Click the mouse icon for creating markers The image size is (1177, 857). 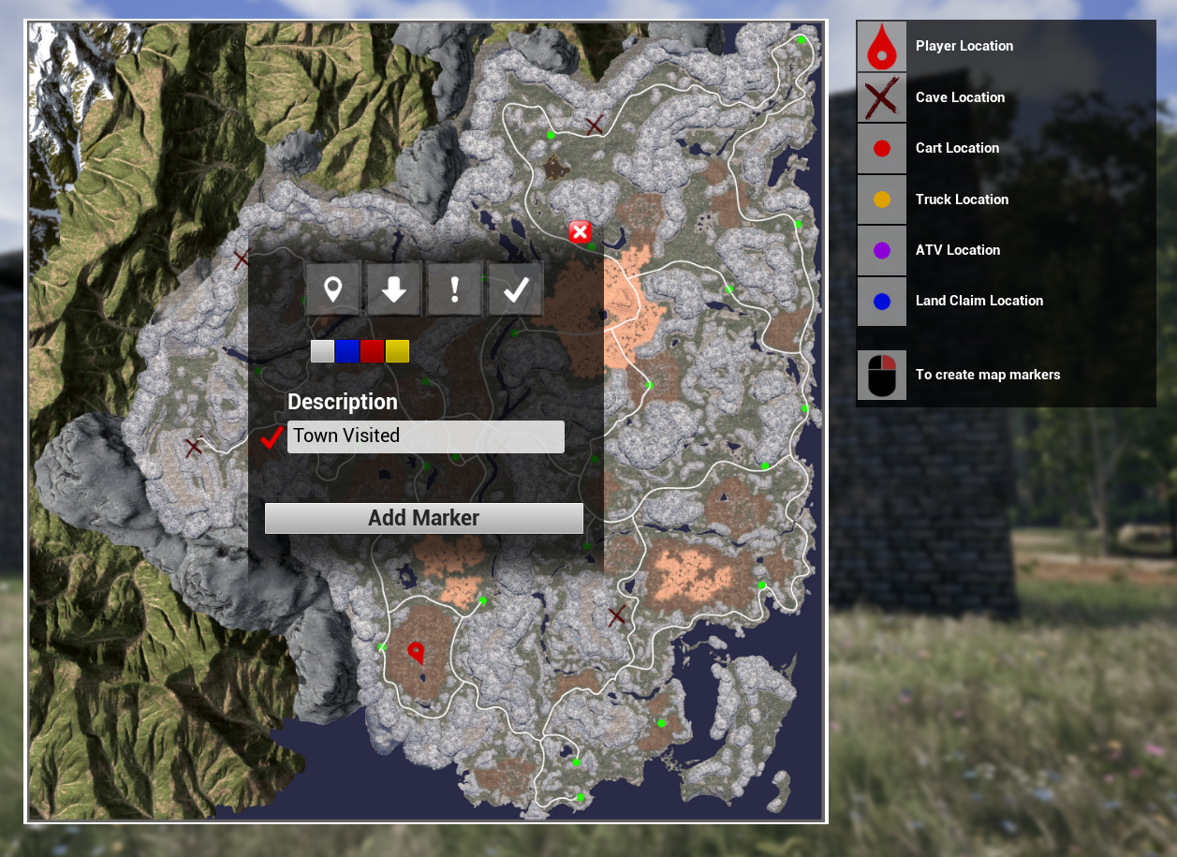point(881,375)
